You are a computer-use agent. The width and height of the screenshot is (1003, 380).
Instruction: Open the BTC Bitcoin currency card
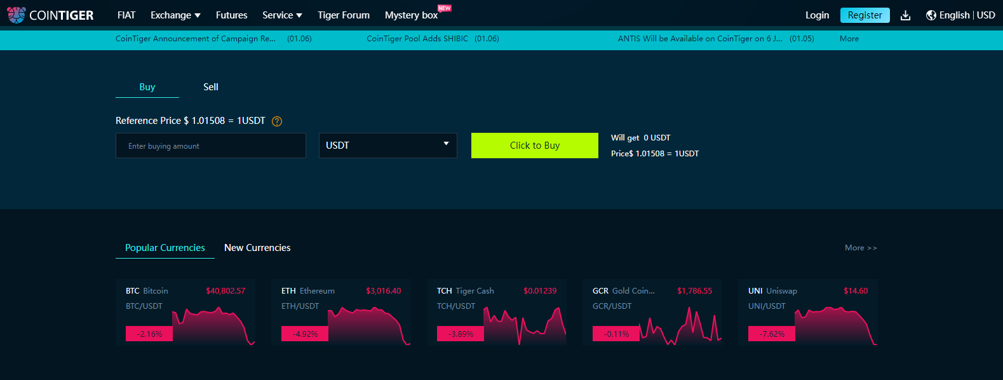pyautogui.click(x=185, y=312)
